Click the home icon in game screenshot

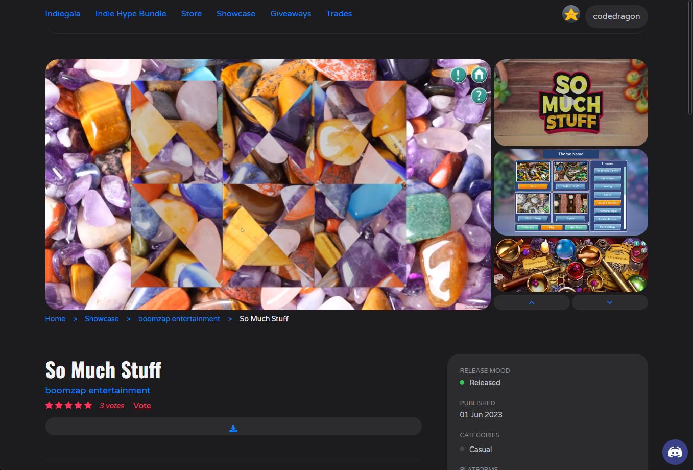point(479,75)
